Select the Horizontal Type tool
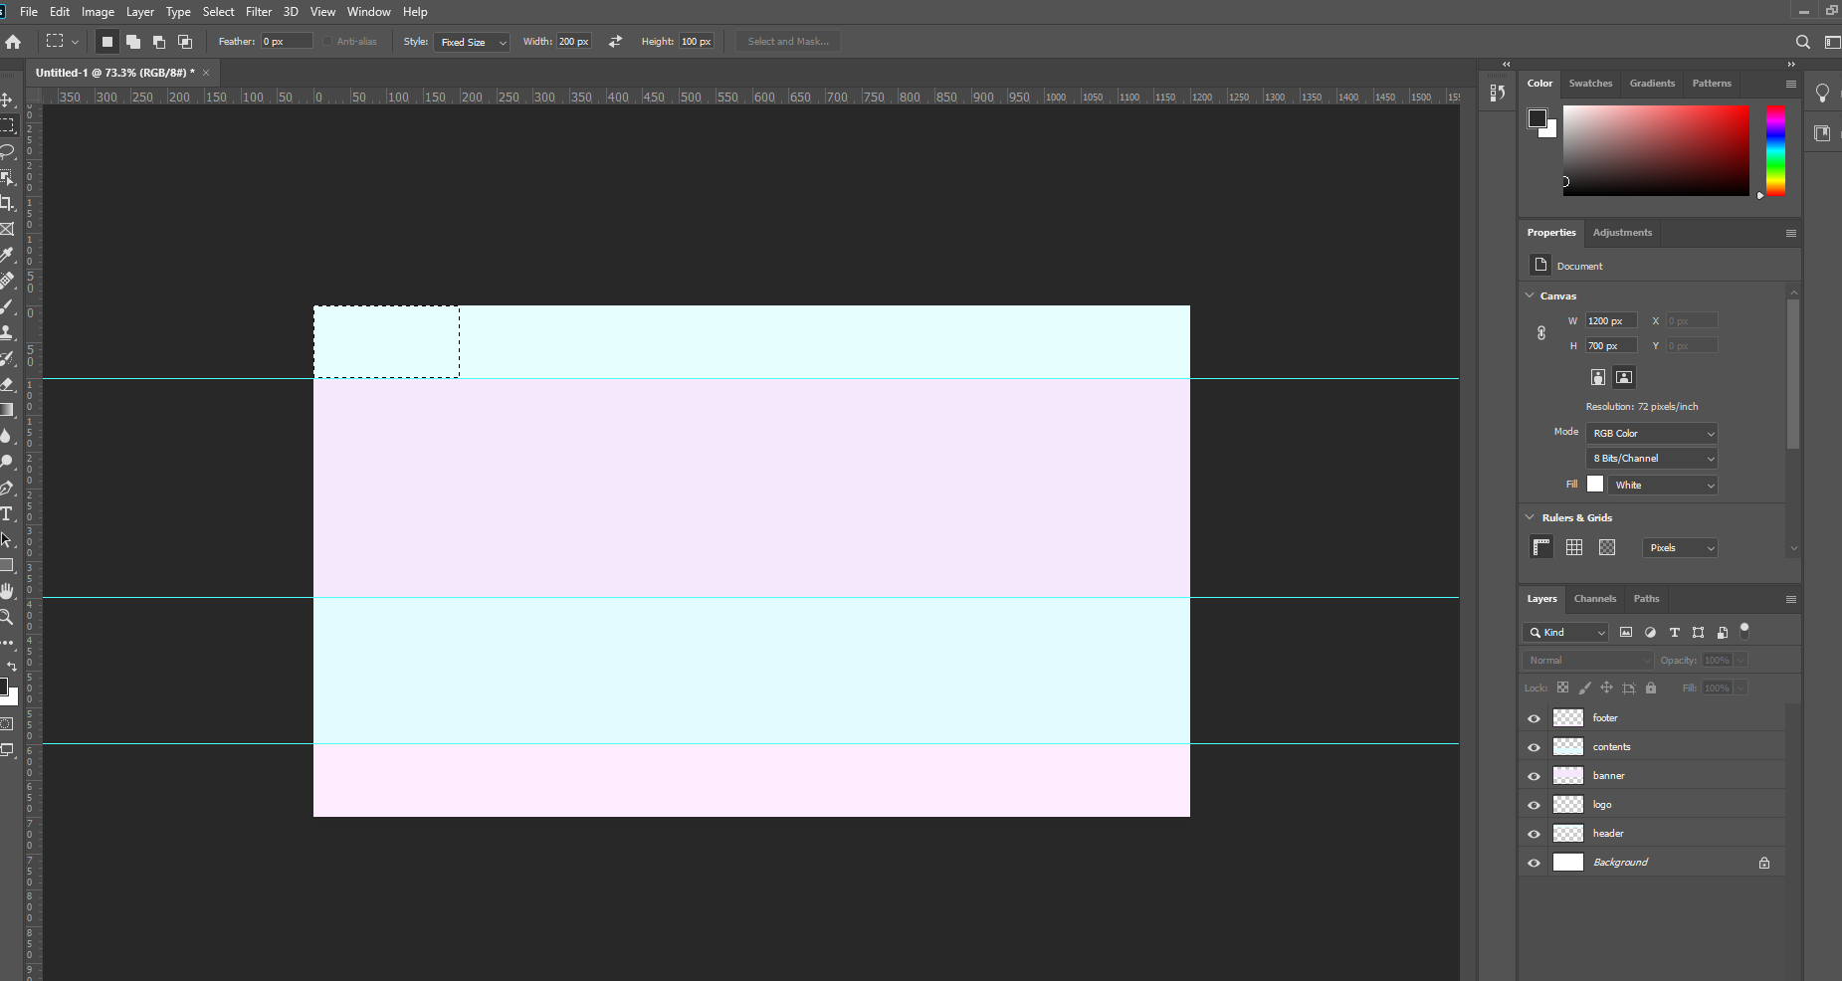The height and width of the screenshot is (981, 1842). [x=7, y=513]
